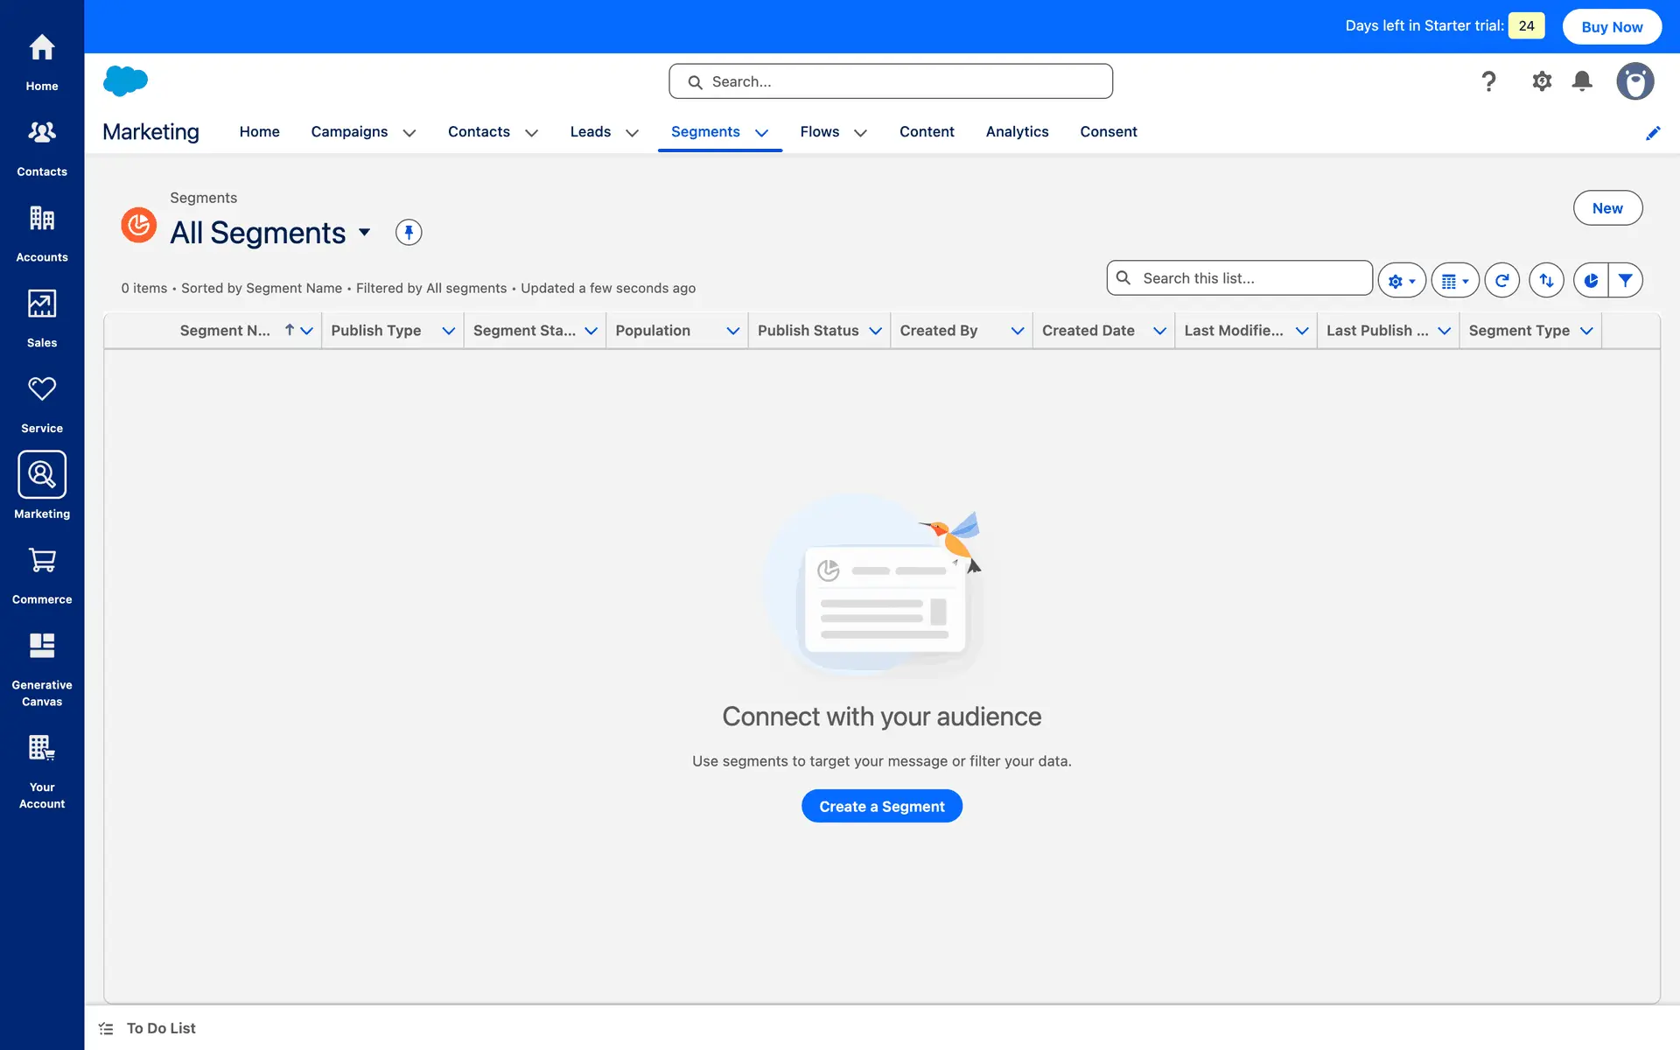Click the Setup gear icon in header
Viewport: 1680px width, 1050px height.
pyautogui.click(x=1542, y=81)
